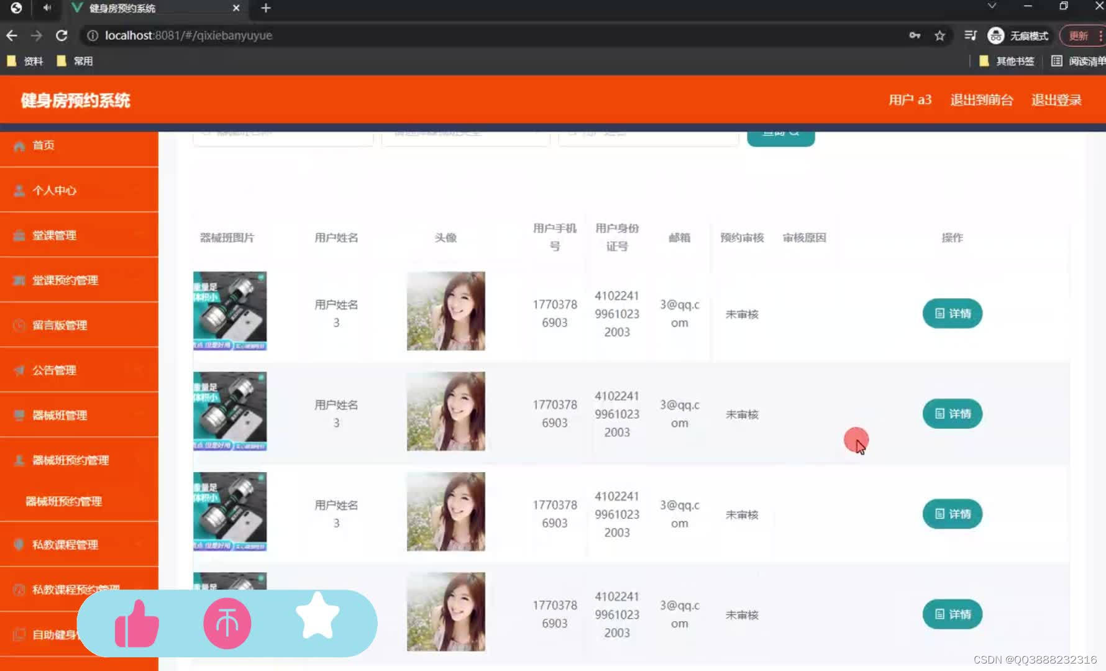
Task: Click 详情 button in the second row
Action: (x=952, y=414)
